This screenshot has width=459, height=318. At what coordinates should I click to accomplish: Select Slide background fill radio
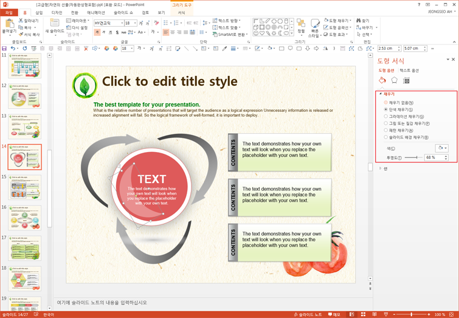click(386, 137)
